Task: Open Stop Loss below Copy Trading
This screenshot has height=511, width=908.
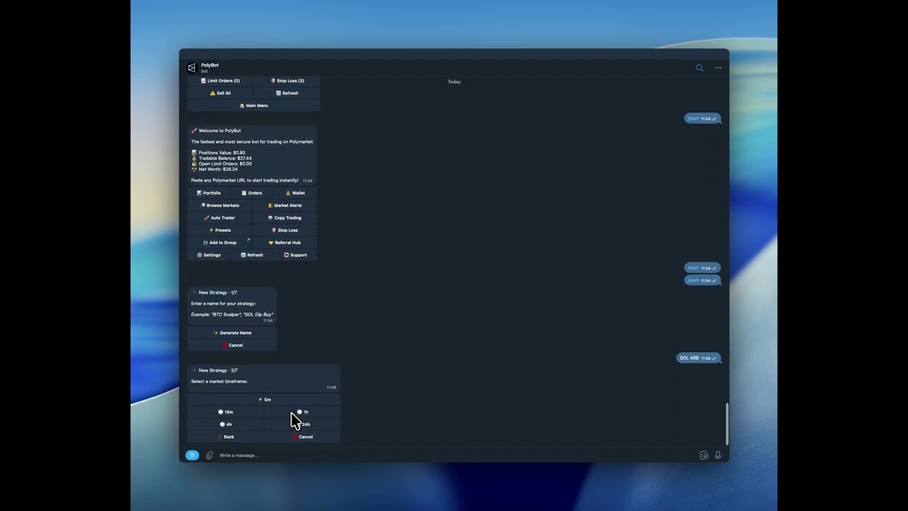Action: tap(284, 230)
